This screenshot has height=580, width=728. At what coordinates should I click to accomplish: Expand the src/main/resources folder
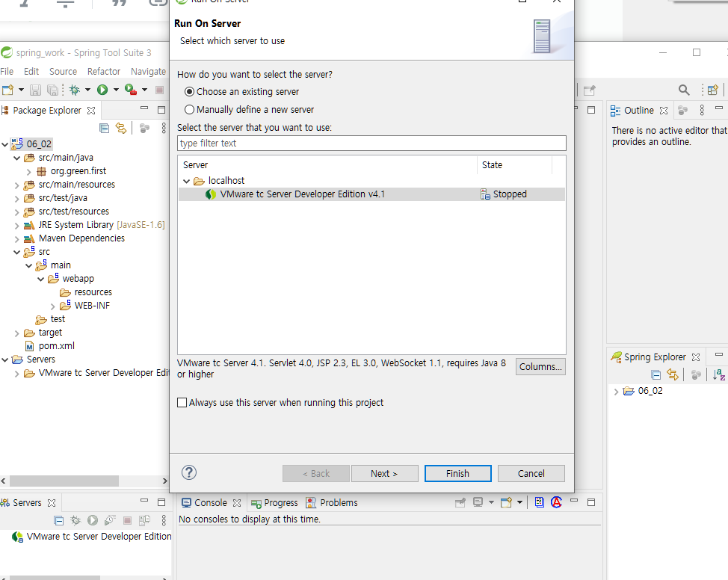click(x=16, y=185)
